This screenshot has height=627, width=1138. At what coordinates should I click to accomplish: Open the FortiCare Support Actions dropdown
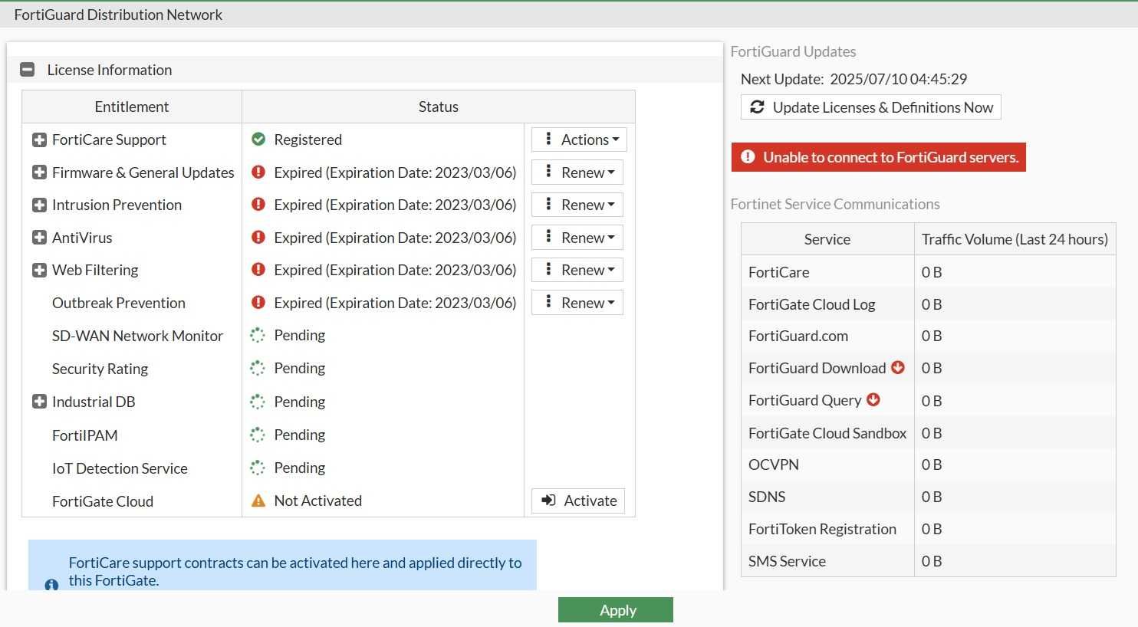coord(580,140)
